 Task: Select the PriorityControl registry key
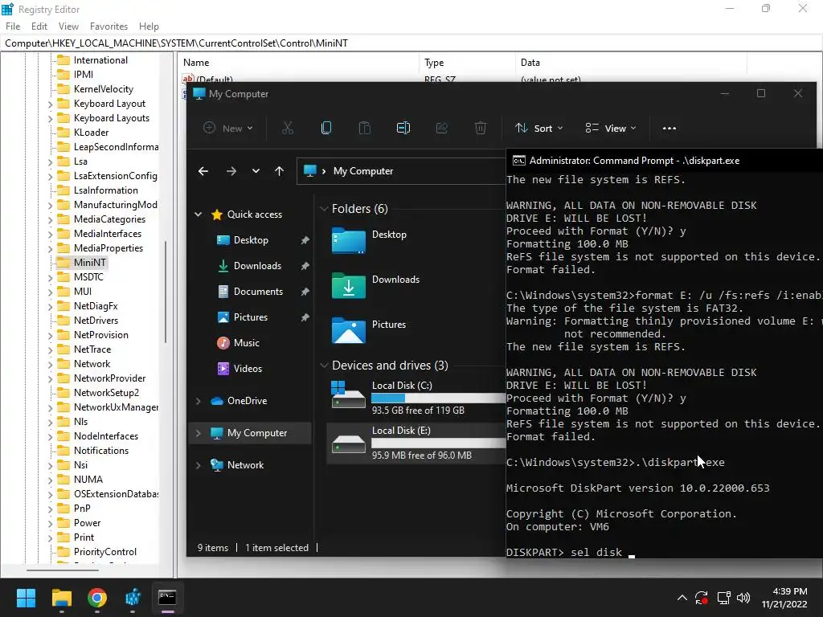click(105, 552)
